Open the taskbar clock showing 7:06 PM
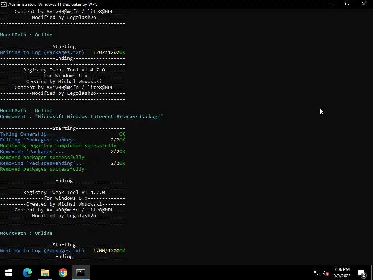The height and width of the screenshot is (280, 373). tap(342, 273)
